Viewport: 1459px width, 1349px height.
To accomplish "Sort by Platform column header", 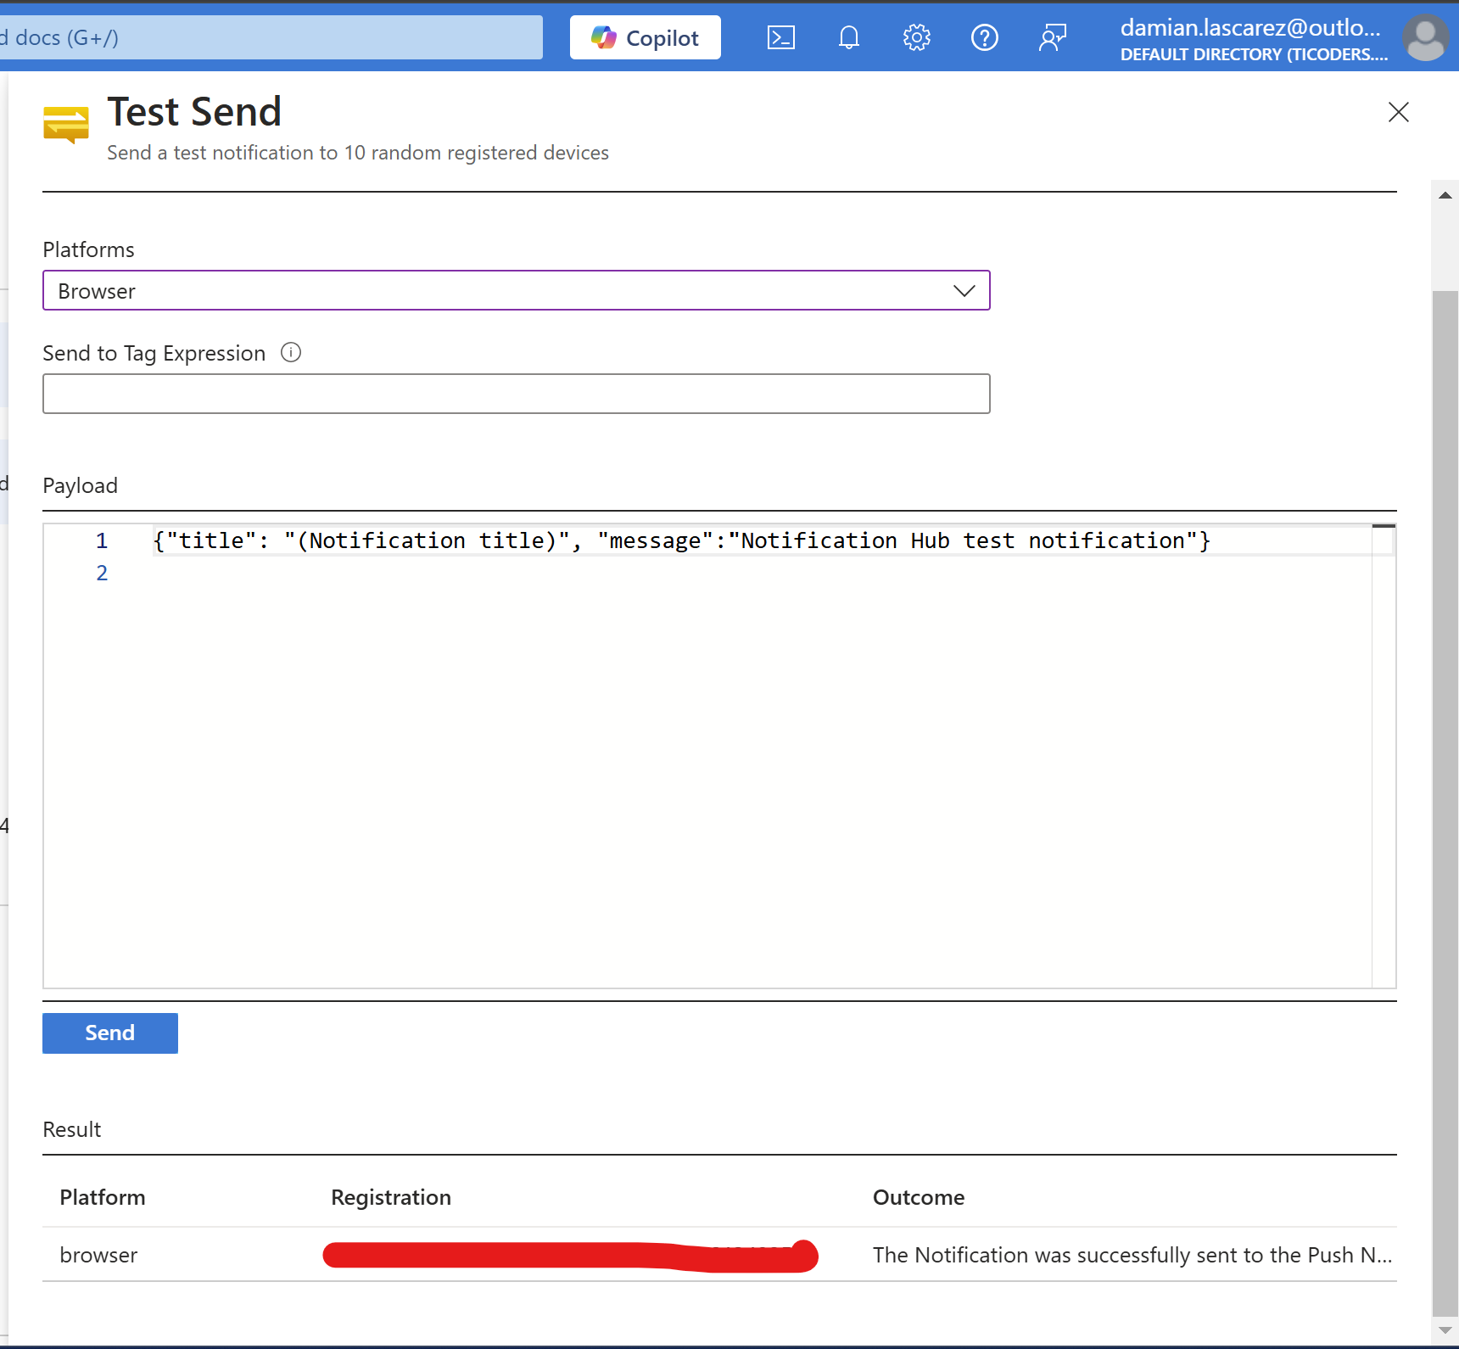I will [x=103, y=1197].
